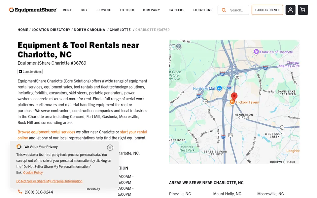Screen dimensions: 317x198
Task: Click the Core Solutions badge
Action: pyautogui.click(x=30, y=72)
